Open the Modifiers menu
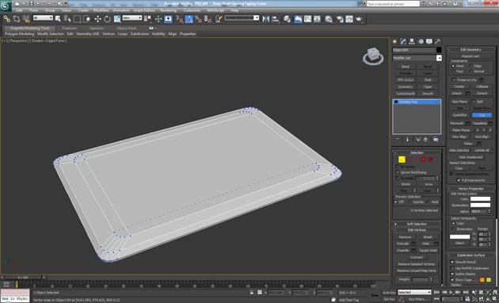Image resolution: width=499 pixels, height=303 pixels. tap(101, 10)
